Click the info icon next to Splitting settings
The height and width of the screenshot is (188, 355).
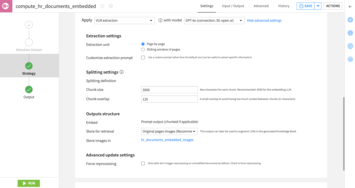coord(122,72)
